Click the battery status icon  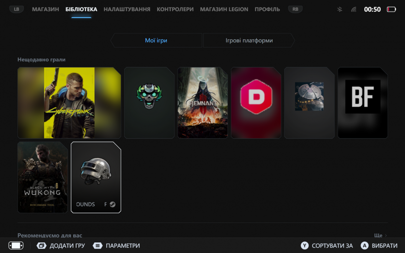point(391,9)
